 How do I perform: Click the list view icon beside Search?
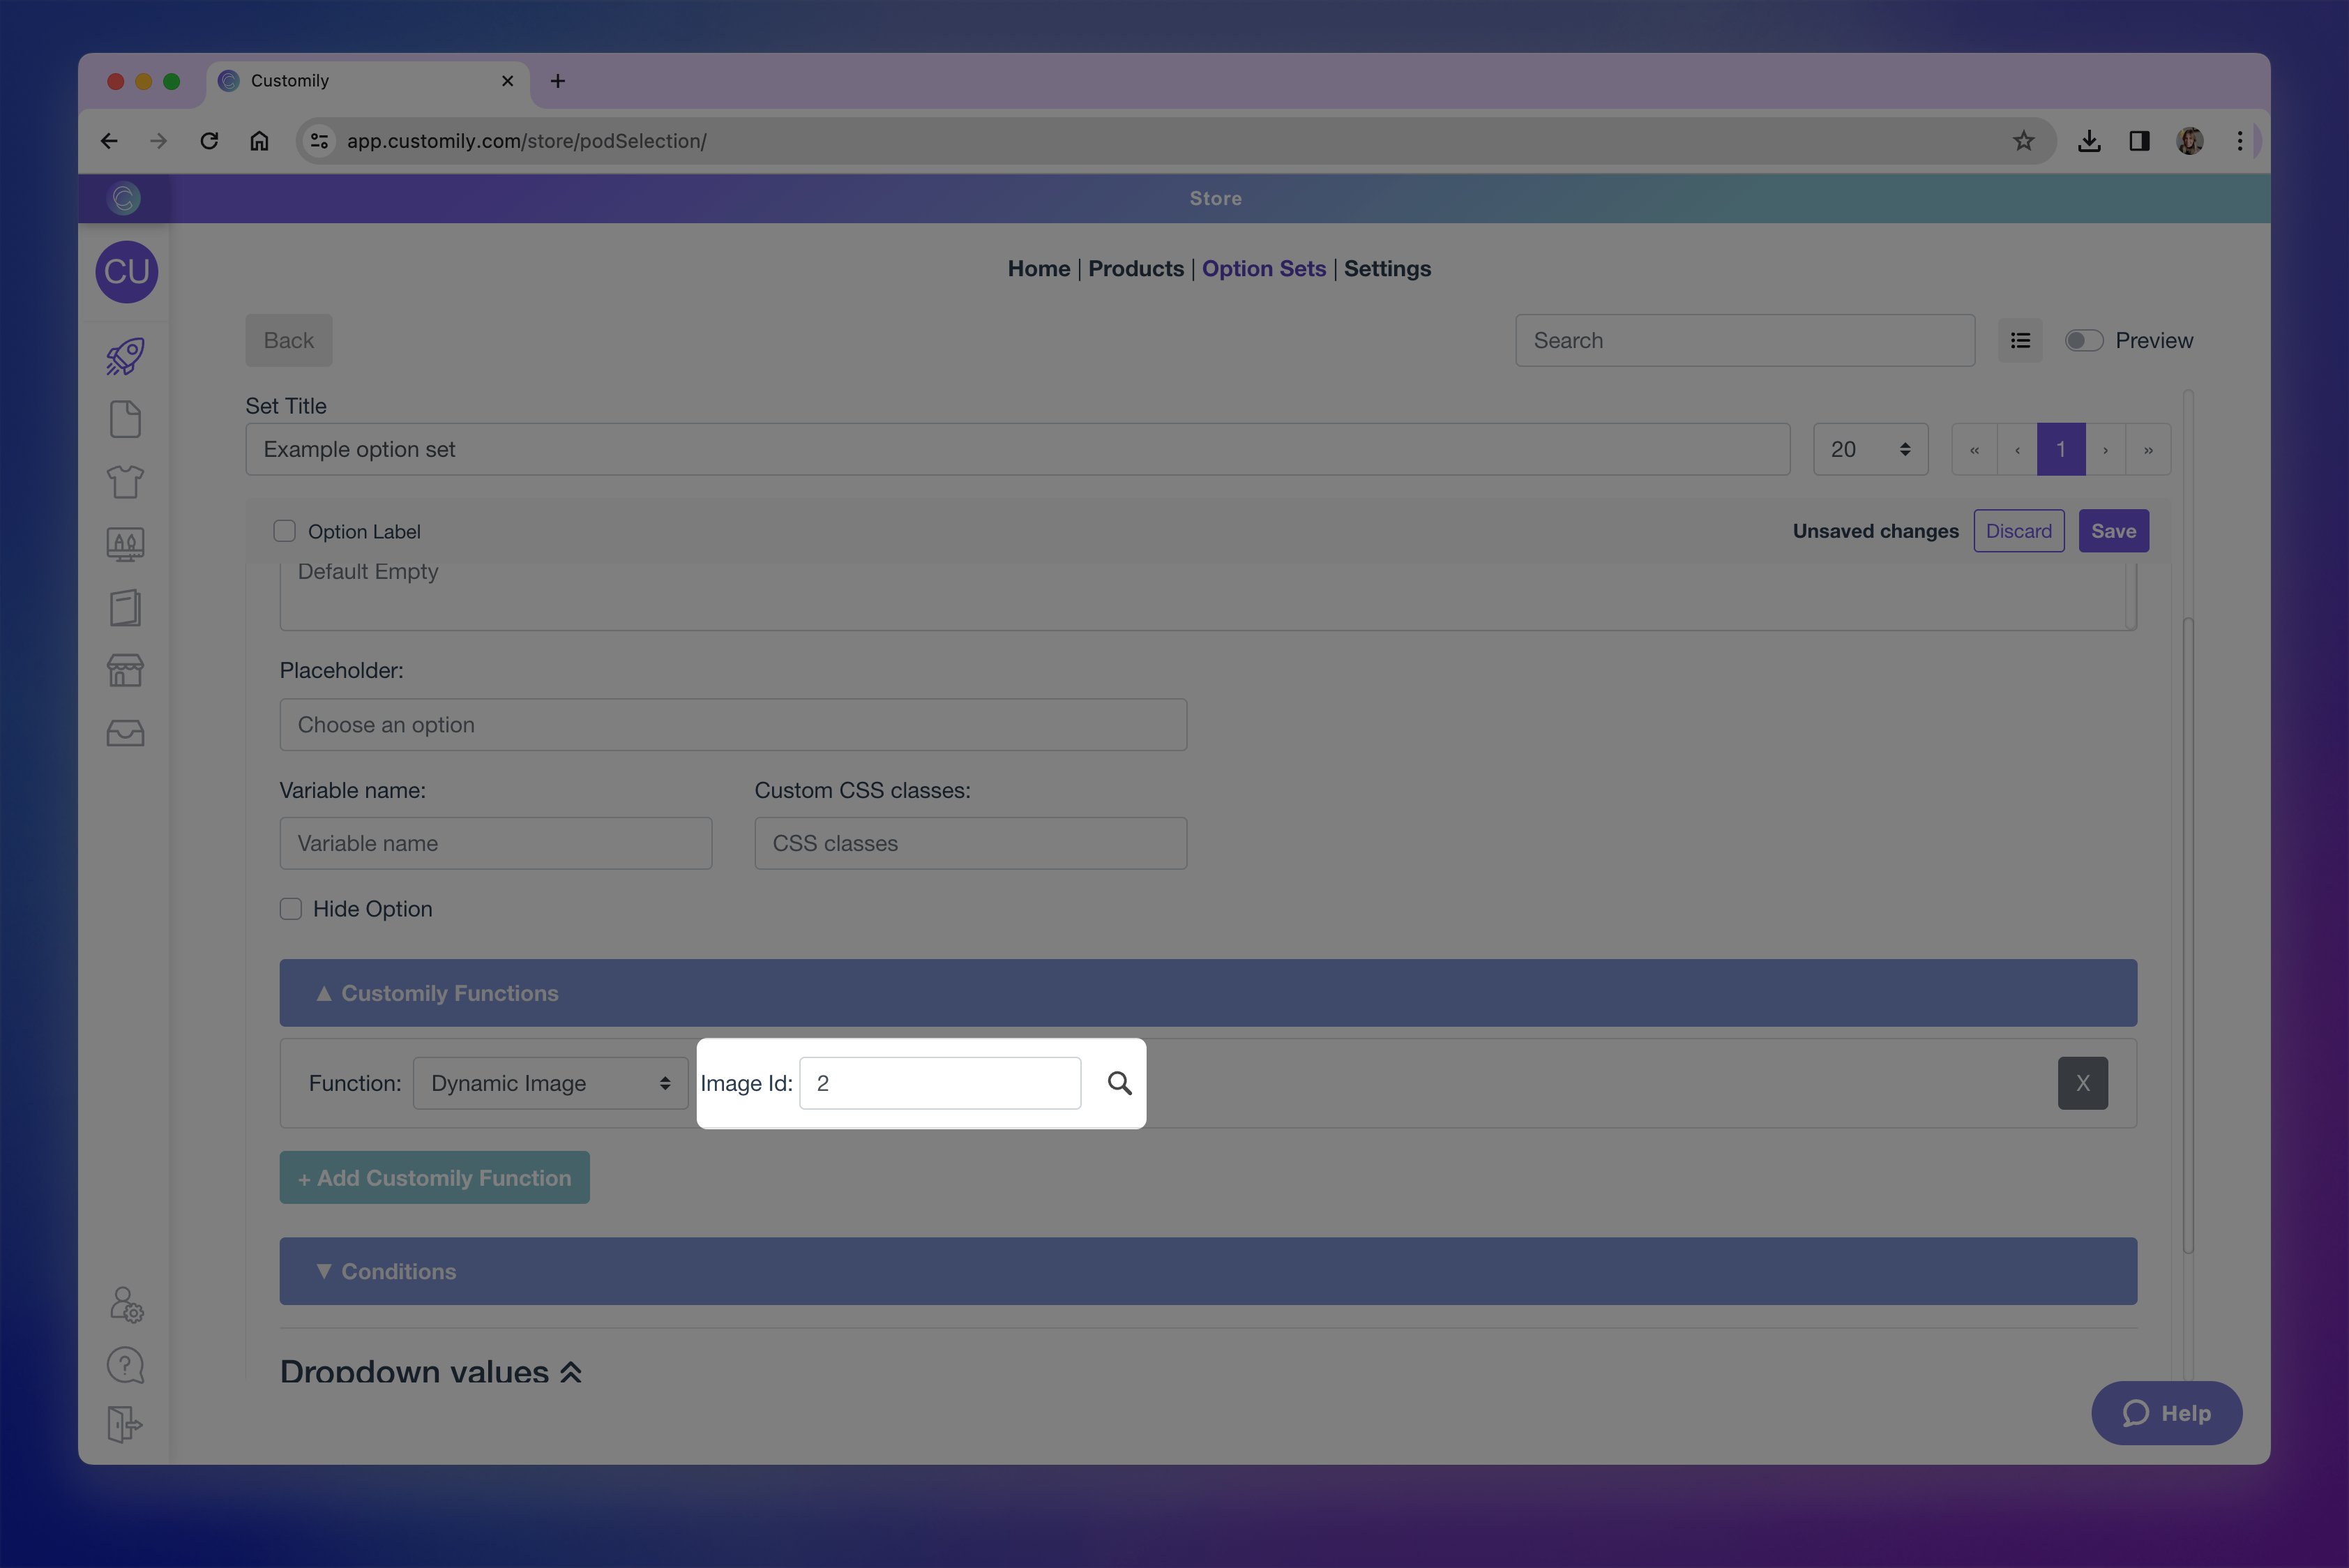pos(2020,341)
